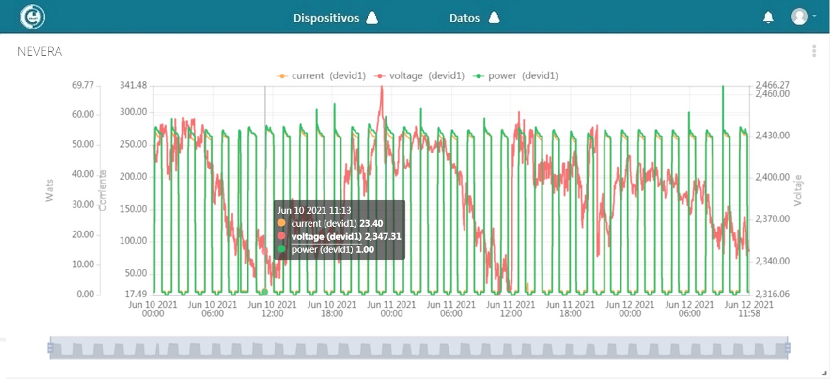Click the Voltaje axis title
The height and width of the screenshot is (379, 830).
click(x=798, y=190)
